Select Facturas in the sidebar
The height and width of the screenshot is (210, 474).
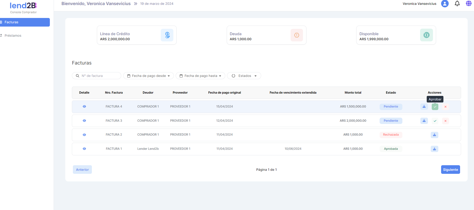click(25, 22)
